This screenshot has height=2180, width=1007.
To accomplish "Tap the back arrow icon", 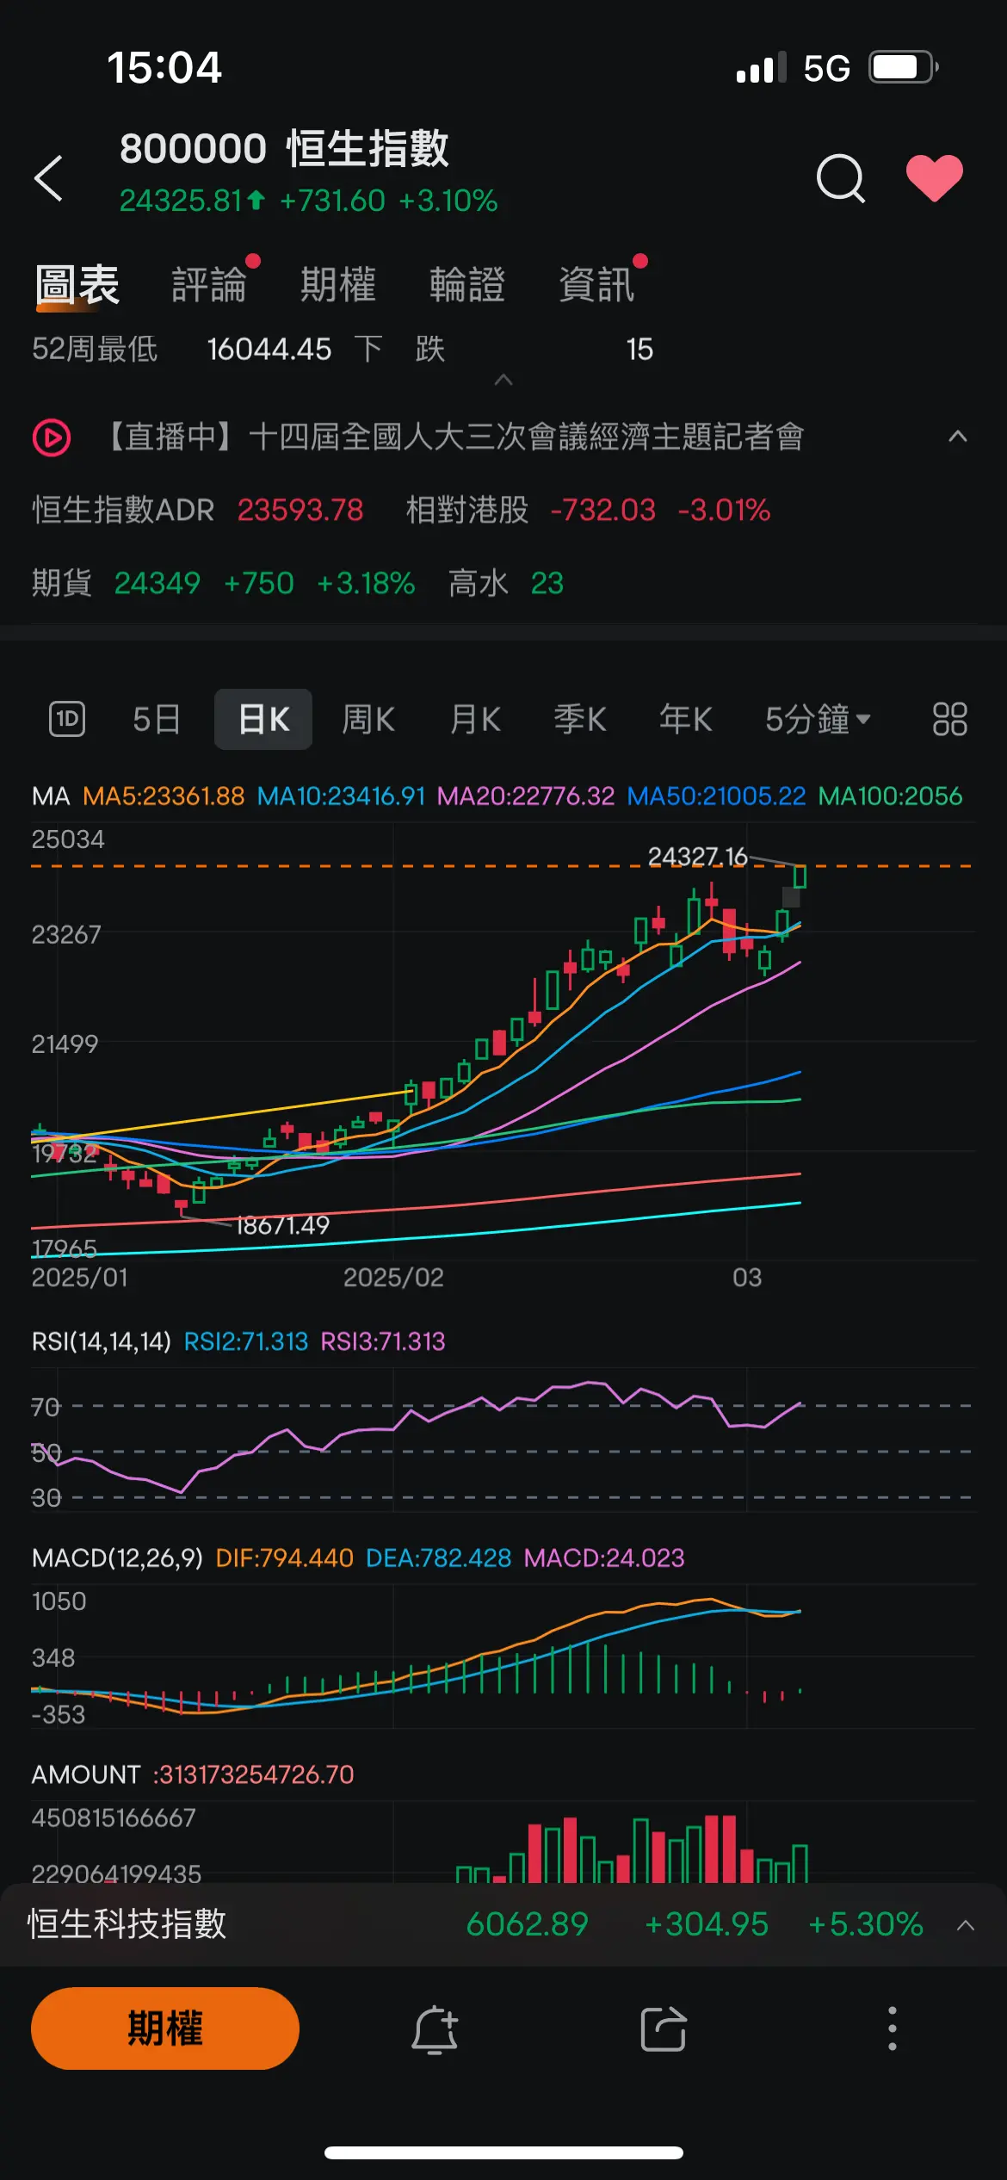I will [x=49, y=178].
